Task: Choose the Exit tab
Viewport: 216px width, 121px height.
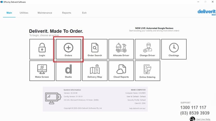Action: pyautogui.click(x=84, y=13)
